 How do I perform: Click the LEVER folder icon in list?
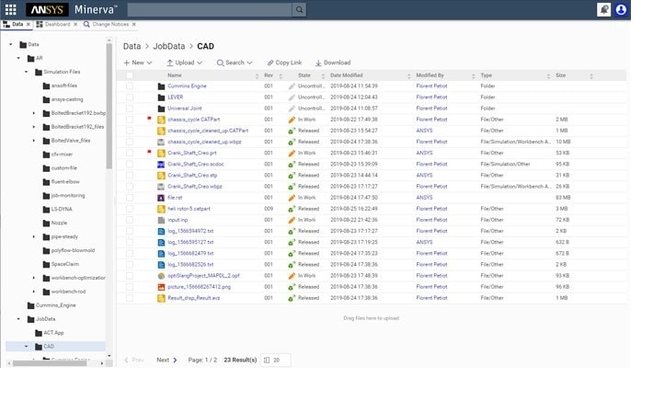click(161, 97)
